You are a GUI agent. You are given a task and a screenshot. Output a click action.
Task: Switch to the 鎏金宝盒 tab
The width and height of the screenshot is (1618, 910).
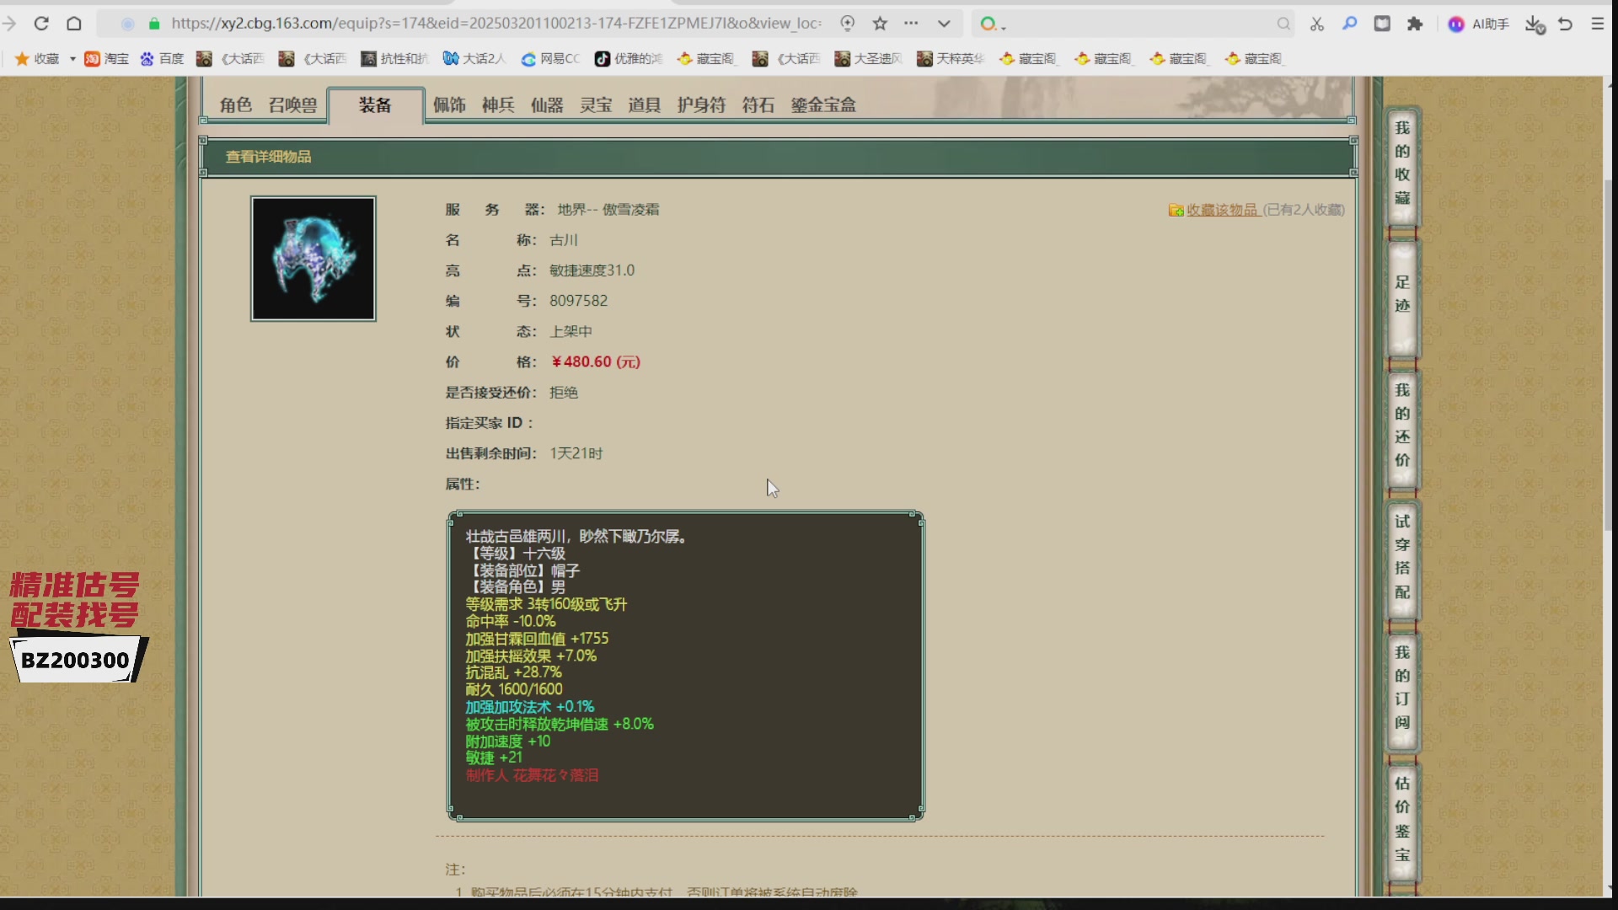[823, 104]
